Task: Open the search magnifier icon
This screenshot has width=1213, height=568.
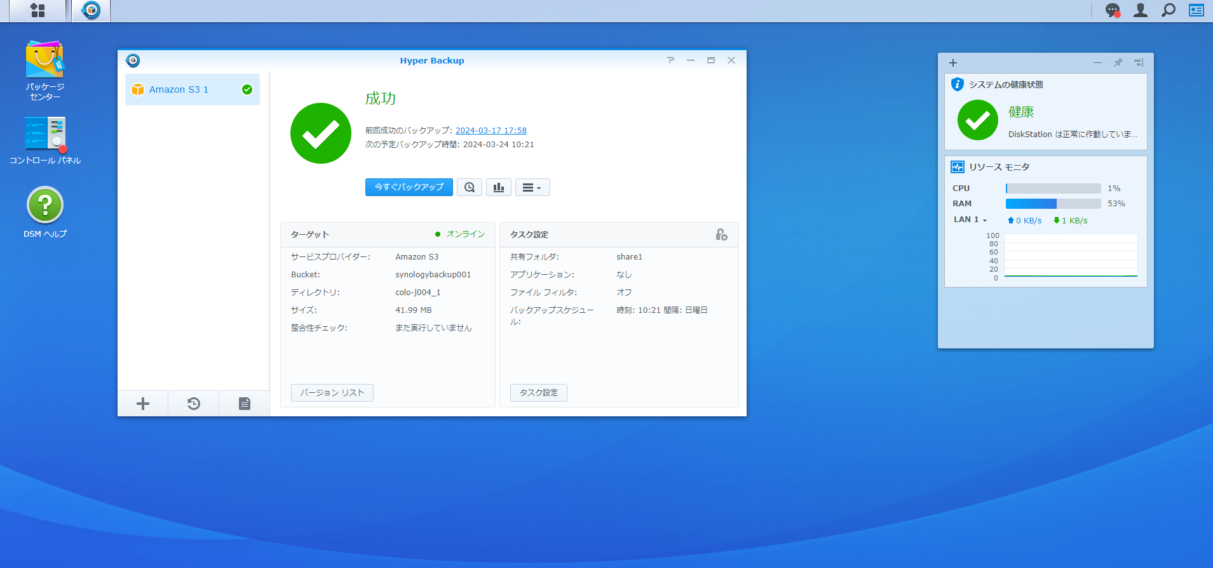Action: click(1169, 10)
